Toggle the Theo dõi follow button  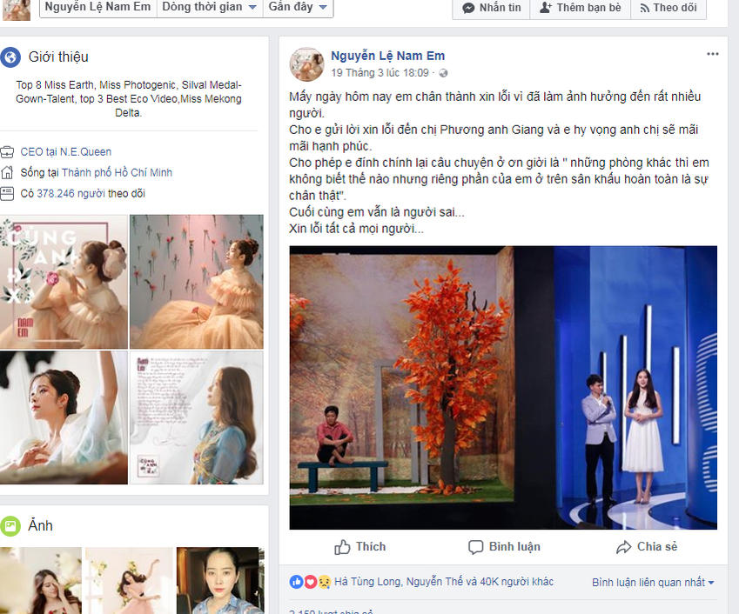coord(668,8)
